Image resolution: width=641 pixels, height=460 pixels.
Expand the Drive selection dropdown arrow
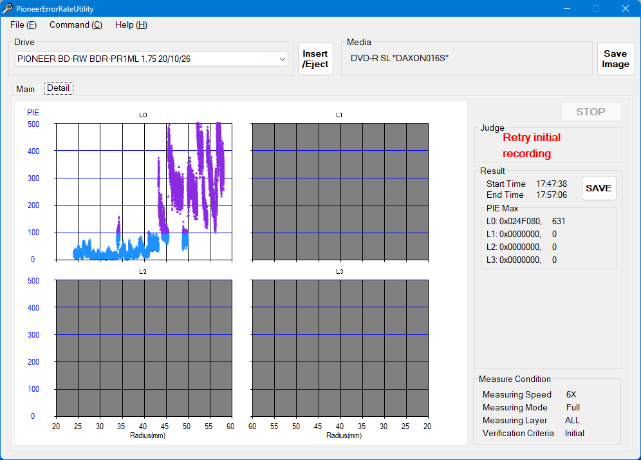tap(282, 59)
